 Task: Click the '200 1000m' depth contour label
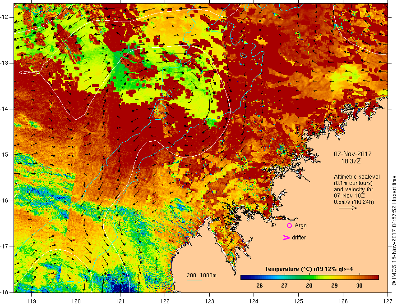202,275
